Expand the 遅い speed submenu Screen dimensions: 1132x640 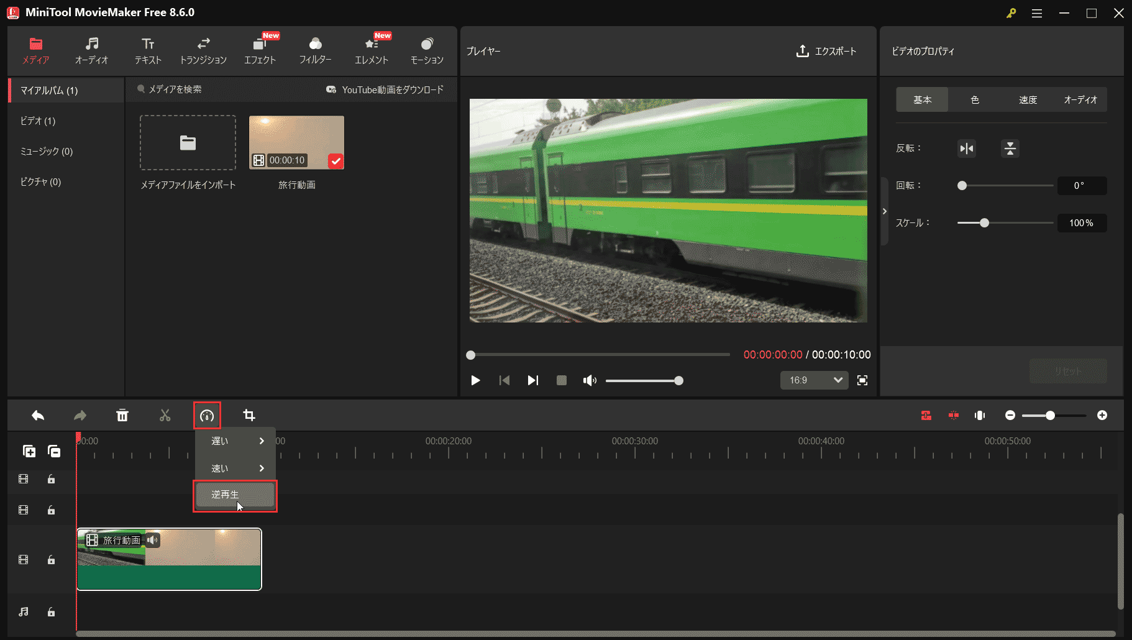click(235, 441)
